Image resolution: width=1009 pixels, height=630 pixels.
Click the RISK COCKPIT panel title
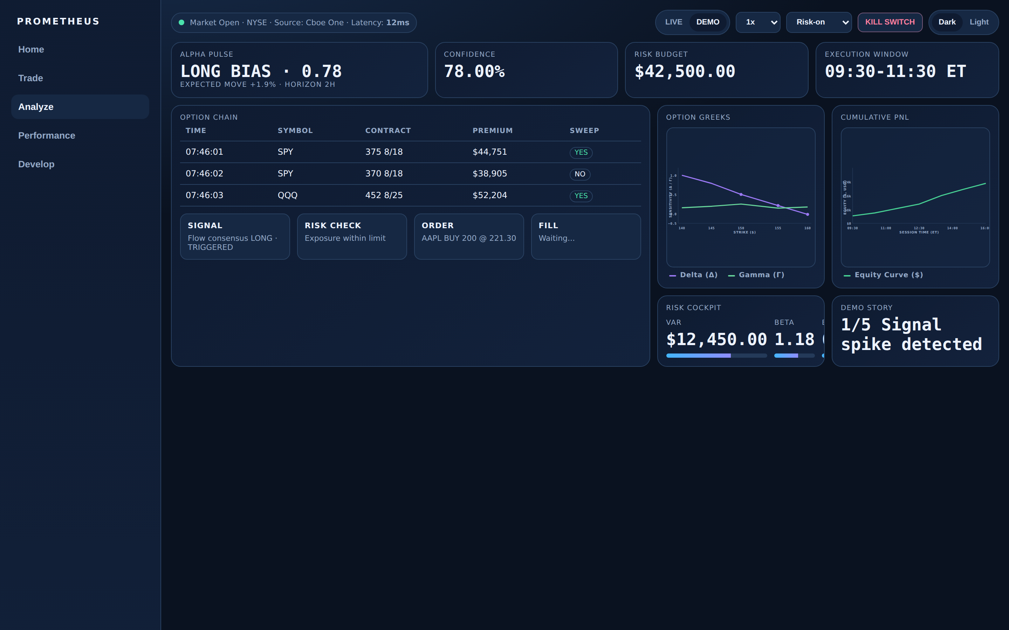693,308
